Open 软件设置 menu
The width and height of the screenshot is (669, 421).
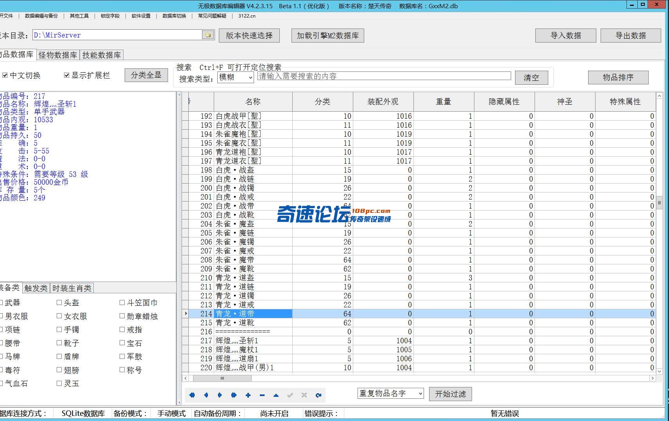141,16
